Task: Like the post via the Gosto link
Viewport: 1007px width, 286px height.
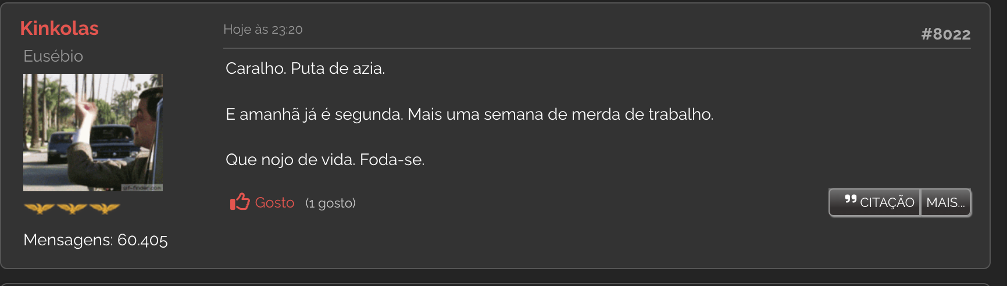Action: (274, 202)
